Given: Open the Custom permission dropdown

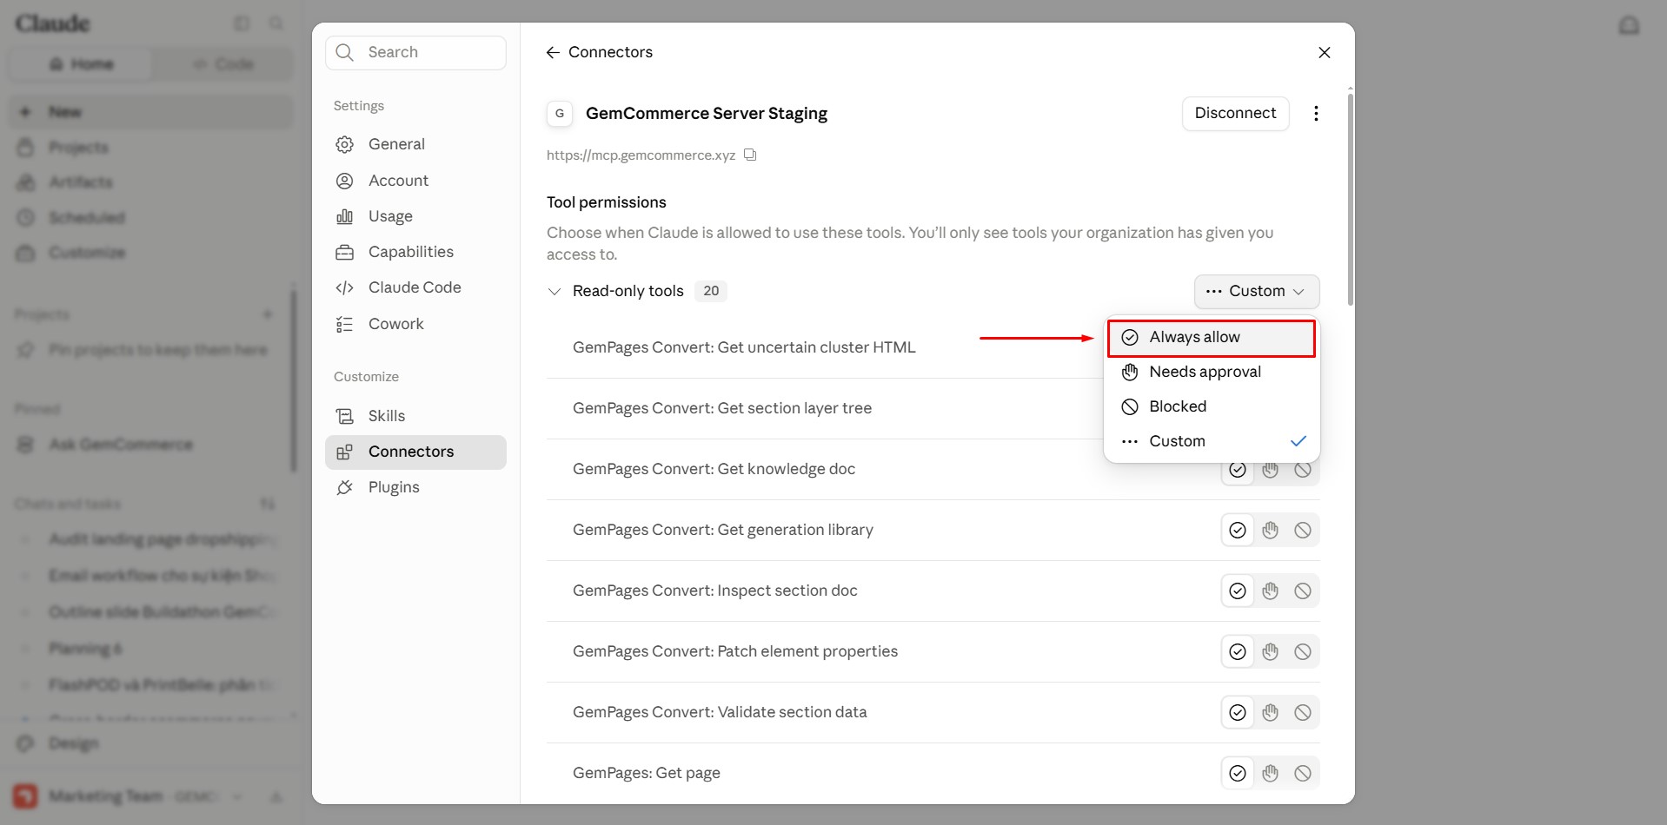Looking at the screenshot, I should 1257,292.
